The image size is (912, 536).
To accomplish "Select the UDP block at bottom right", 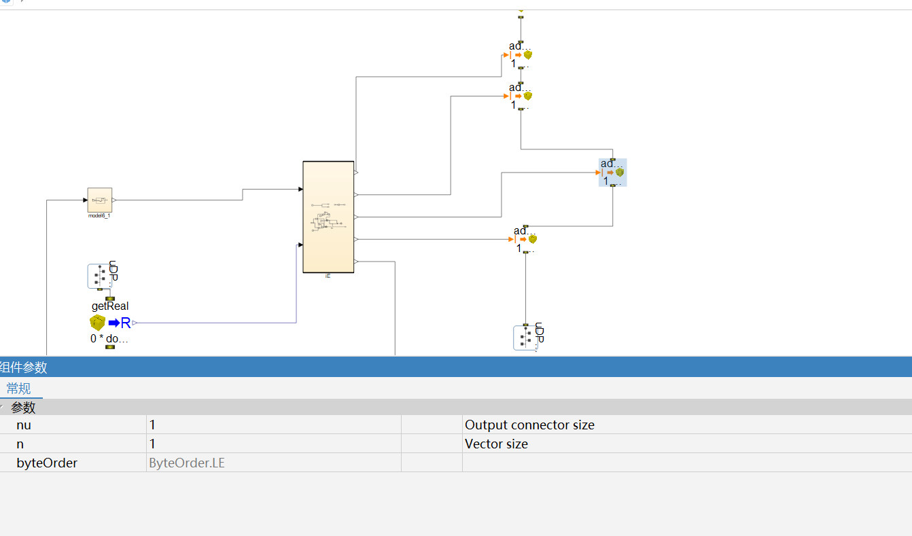I will 526,338.
